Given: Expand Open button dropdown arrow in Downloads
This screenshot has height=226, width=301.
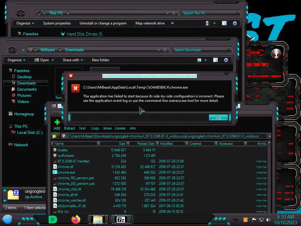Looking at the screenshot, I should pyautogui.click(x=53, y=60).
